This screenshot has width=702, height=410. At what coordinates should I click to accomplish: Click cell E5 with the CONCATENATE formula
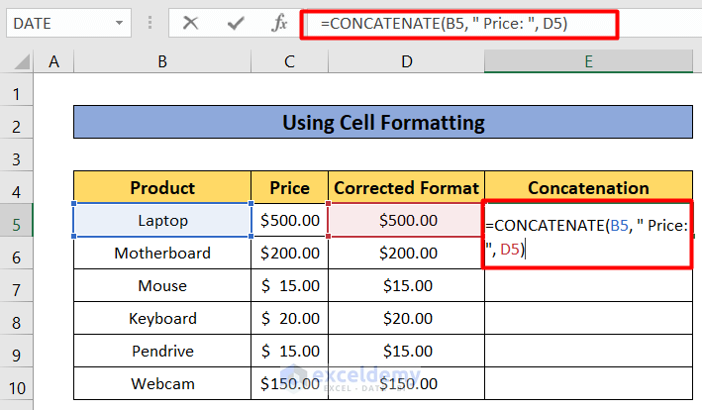pos(587,236)
